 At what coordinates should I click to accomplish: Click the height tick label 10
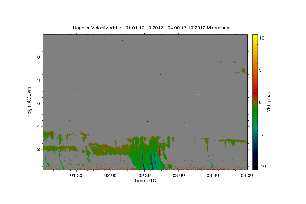pyautogui.click(x=37, y=57)
